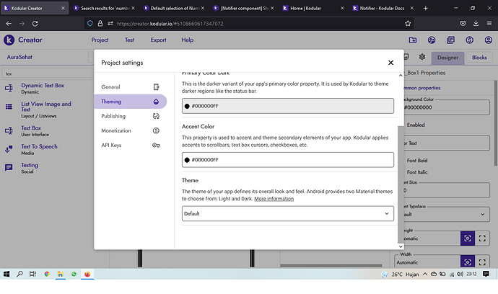Click the WhatsApp taskbar icon
498x294 pixels.
[74, 274]
